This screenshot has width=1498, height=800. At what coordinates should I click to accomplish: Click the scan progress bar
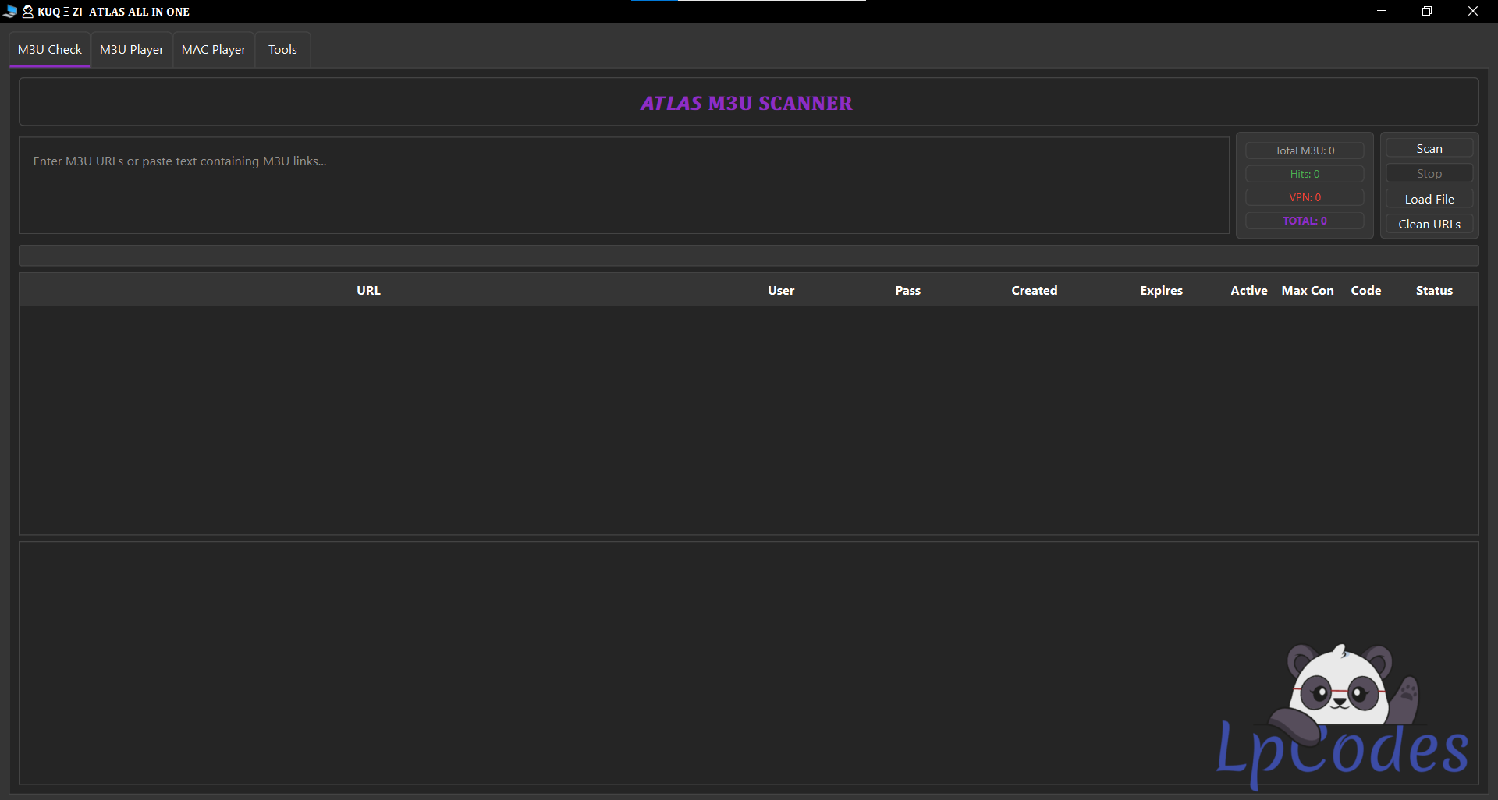click(748, 256)
